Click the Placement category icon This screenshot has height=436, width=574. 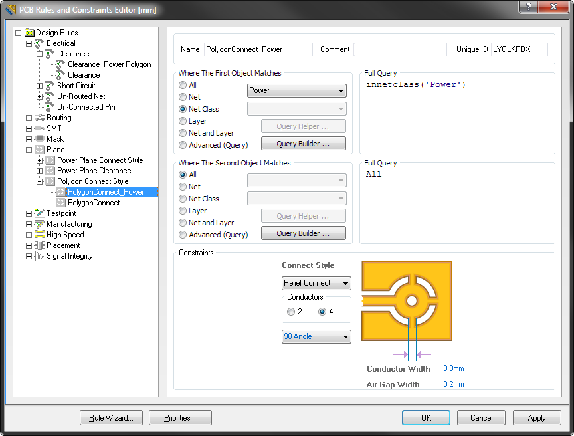point(40,245)
